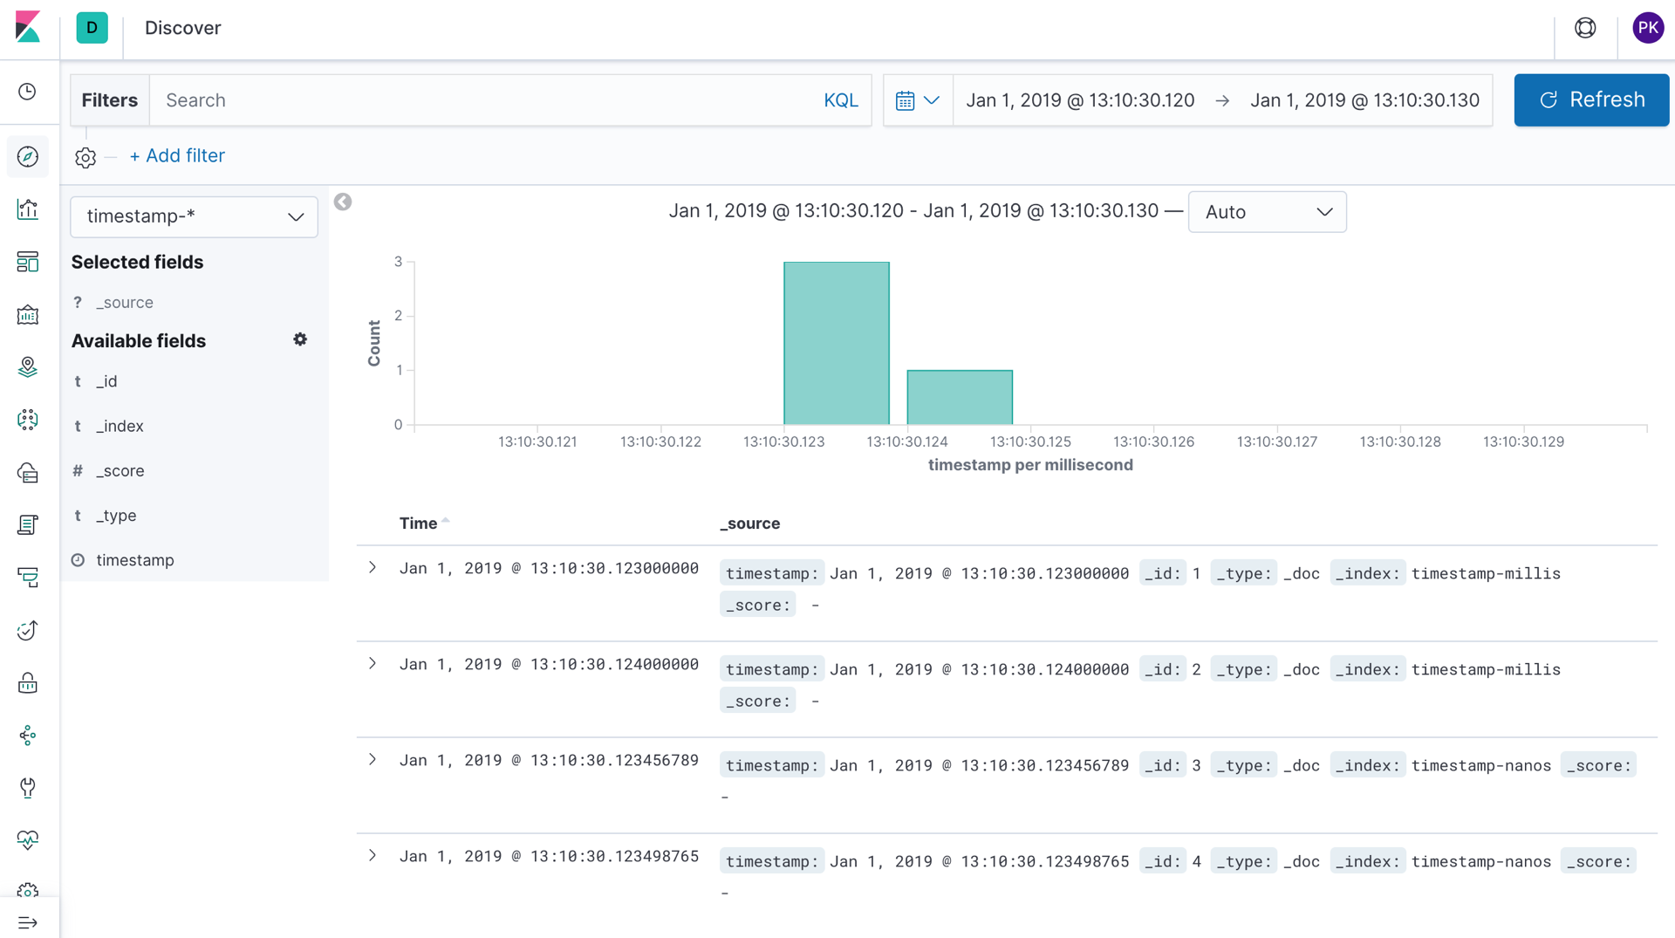Click the histogram date range heading
Screen dimensions: 1675x938
(x=913, y=211)
